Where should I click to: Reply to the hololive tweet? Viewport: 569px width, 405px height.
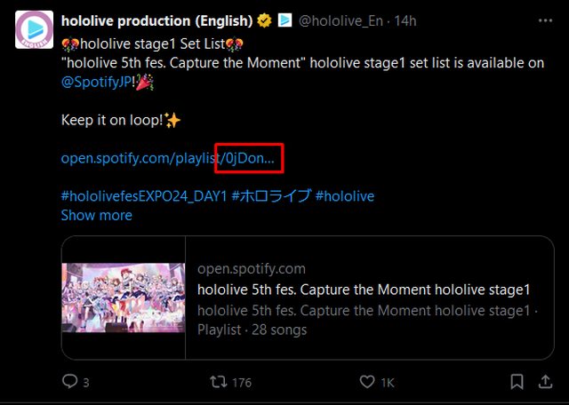tap(70, 382)
